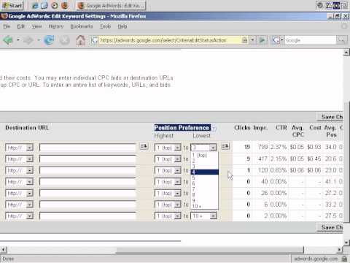Open Highest position dropdown in the 40 impressions row
Viewport: 350px width, 263px height.
[168, 182]
